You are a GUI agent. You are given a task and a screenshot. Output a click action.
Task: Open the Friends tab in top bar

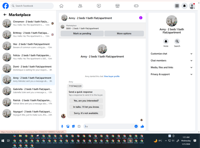pyautogui.click(x=80, y=6)
